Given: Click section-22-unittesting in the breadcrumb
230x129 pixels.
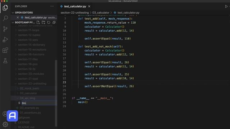Looking at the screenshot, I should pos(75,13).
